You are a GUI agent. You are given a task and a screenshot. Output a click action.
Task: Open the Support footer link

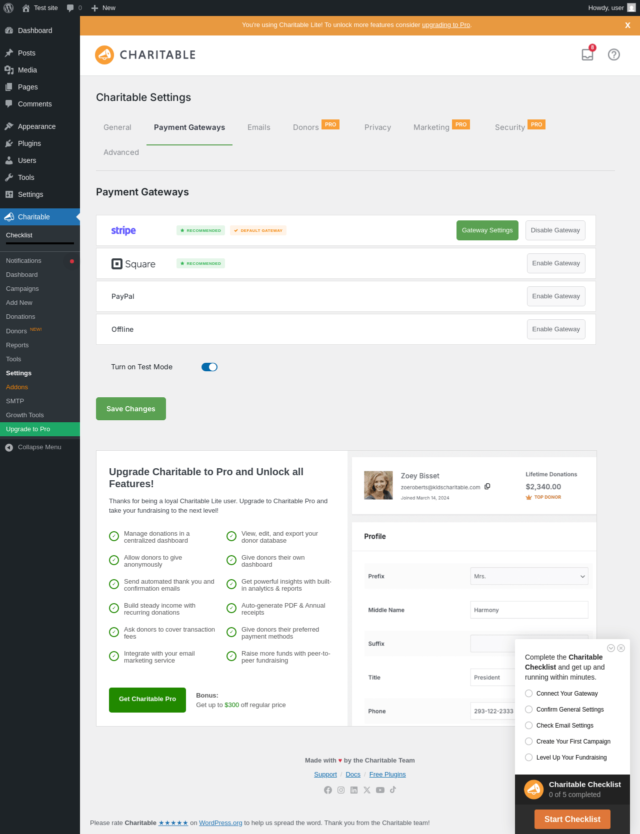pyautogui.click(x=325, y=775)
